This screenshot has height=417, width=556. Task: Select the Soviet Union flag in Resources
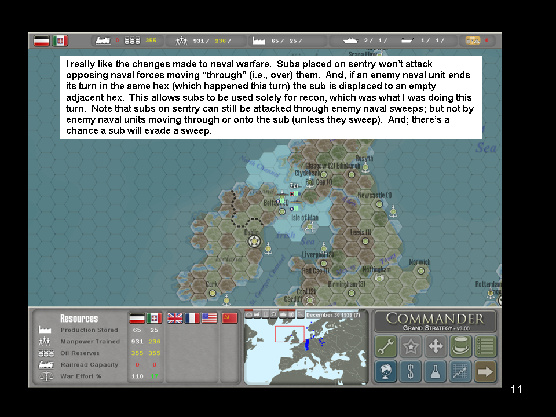230,318
